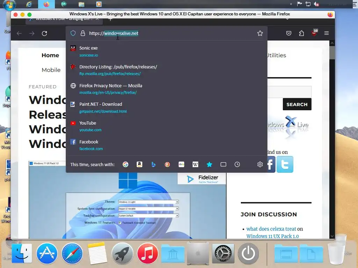
Task: Click the muted volume tray icon
Action: 316,4
